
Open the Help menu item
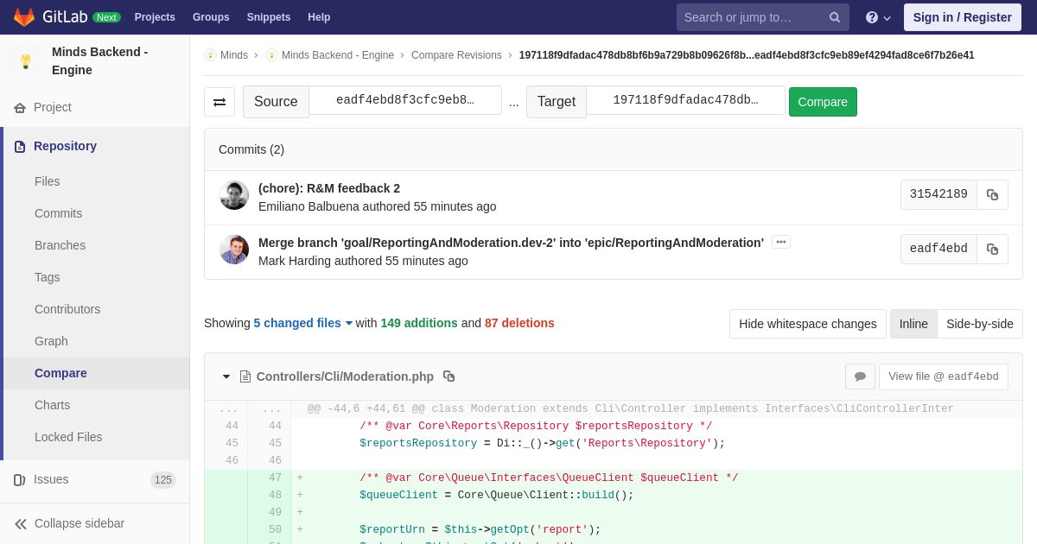(319, 17)
